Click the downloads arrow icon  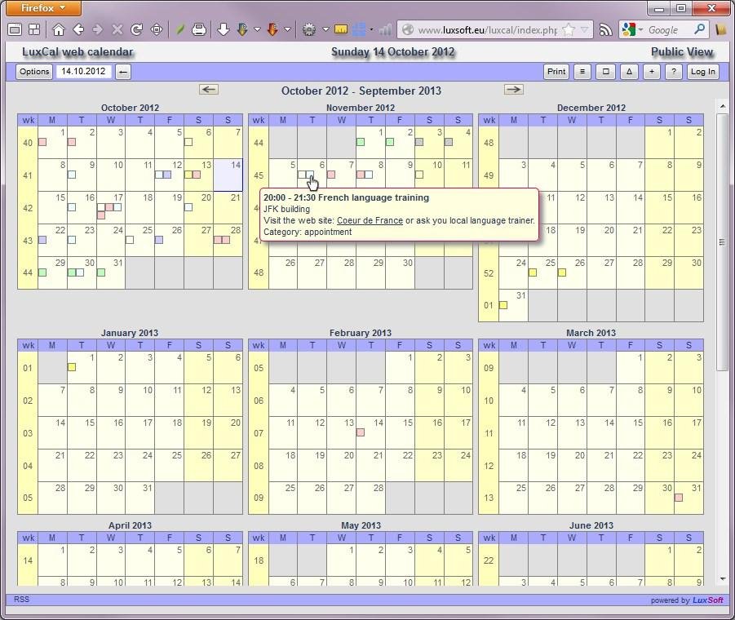point(224,29)
